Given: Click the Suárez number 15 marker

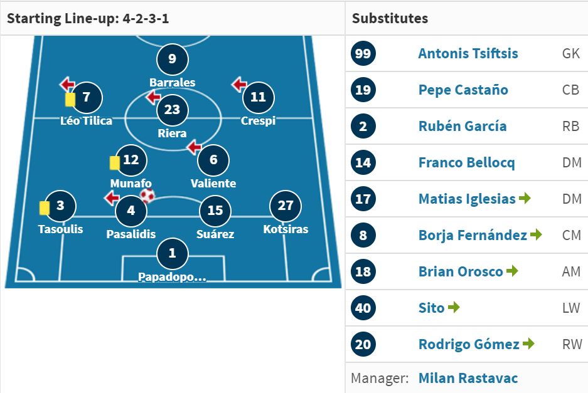Looking at the screenshot, I should tap(215, 211).
